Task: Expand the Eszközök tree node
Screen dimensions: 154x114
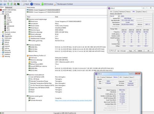Action: click(x=1, y=46)
